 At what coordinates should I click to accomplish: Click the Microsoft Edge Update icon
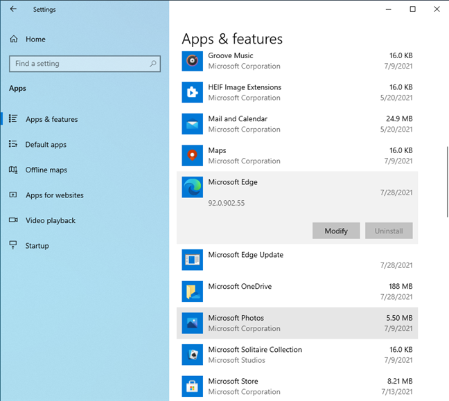[x=192, y=260]
